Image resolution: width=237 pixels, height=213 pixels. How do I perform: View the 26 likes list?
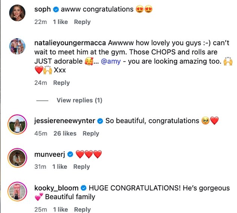(65, 133)
